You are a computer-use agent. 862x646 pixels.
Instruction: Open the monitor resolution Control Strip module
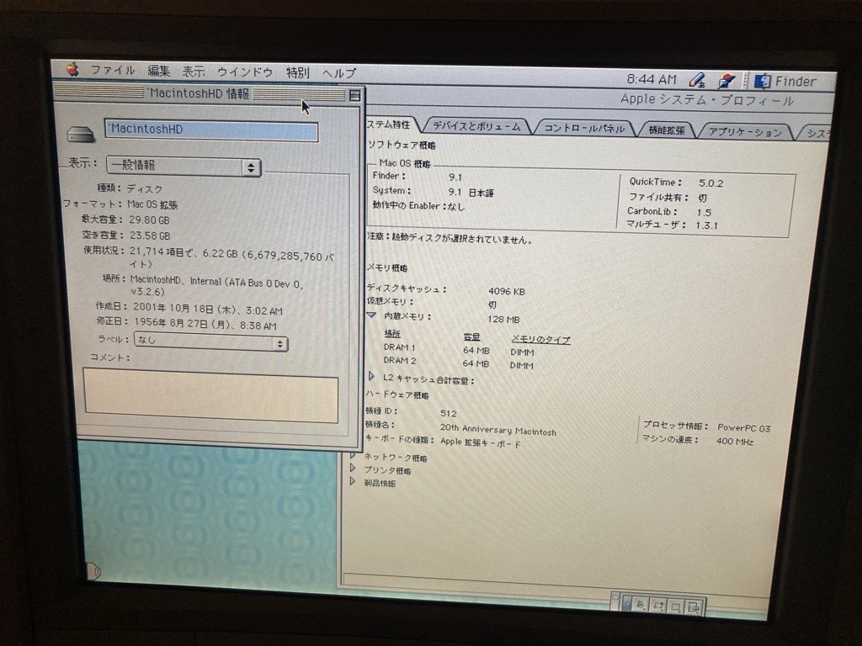click(x=676, y=607)
